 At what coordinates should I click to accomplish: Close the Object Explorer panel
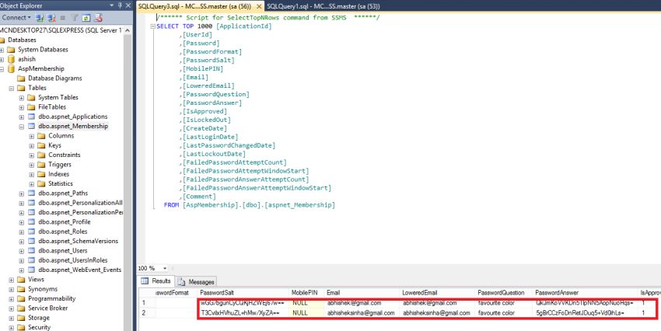pos(127,5)
